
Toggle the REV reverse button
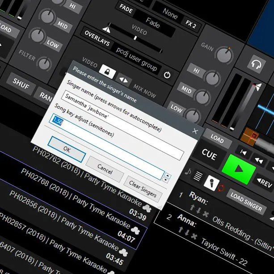pyautogui.click(x=264, y=182)
